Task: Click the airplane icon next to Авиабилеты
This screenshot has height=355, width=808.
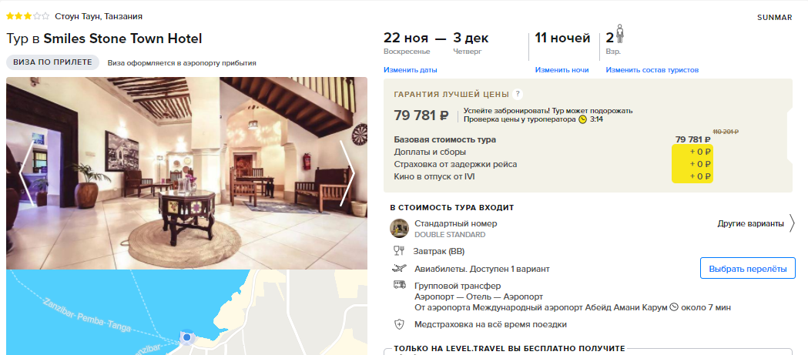Action: coord(399,269)
